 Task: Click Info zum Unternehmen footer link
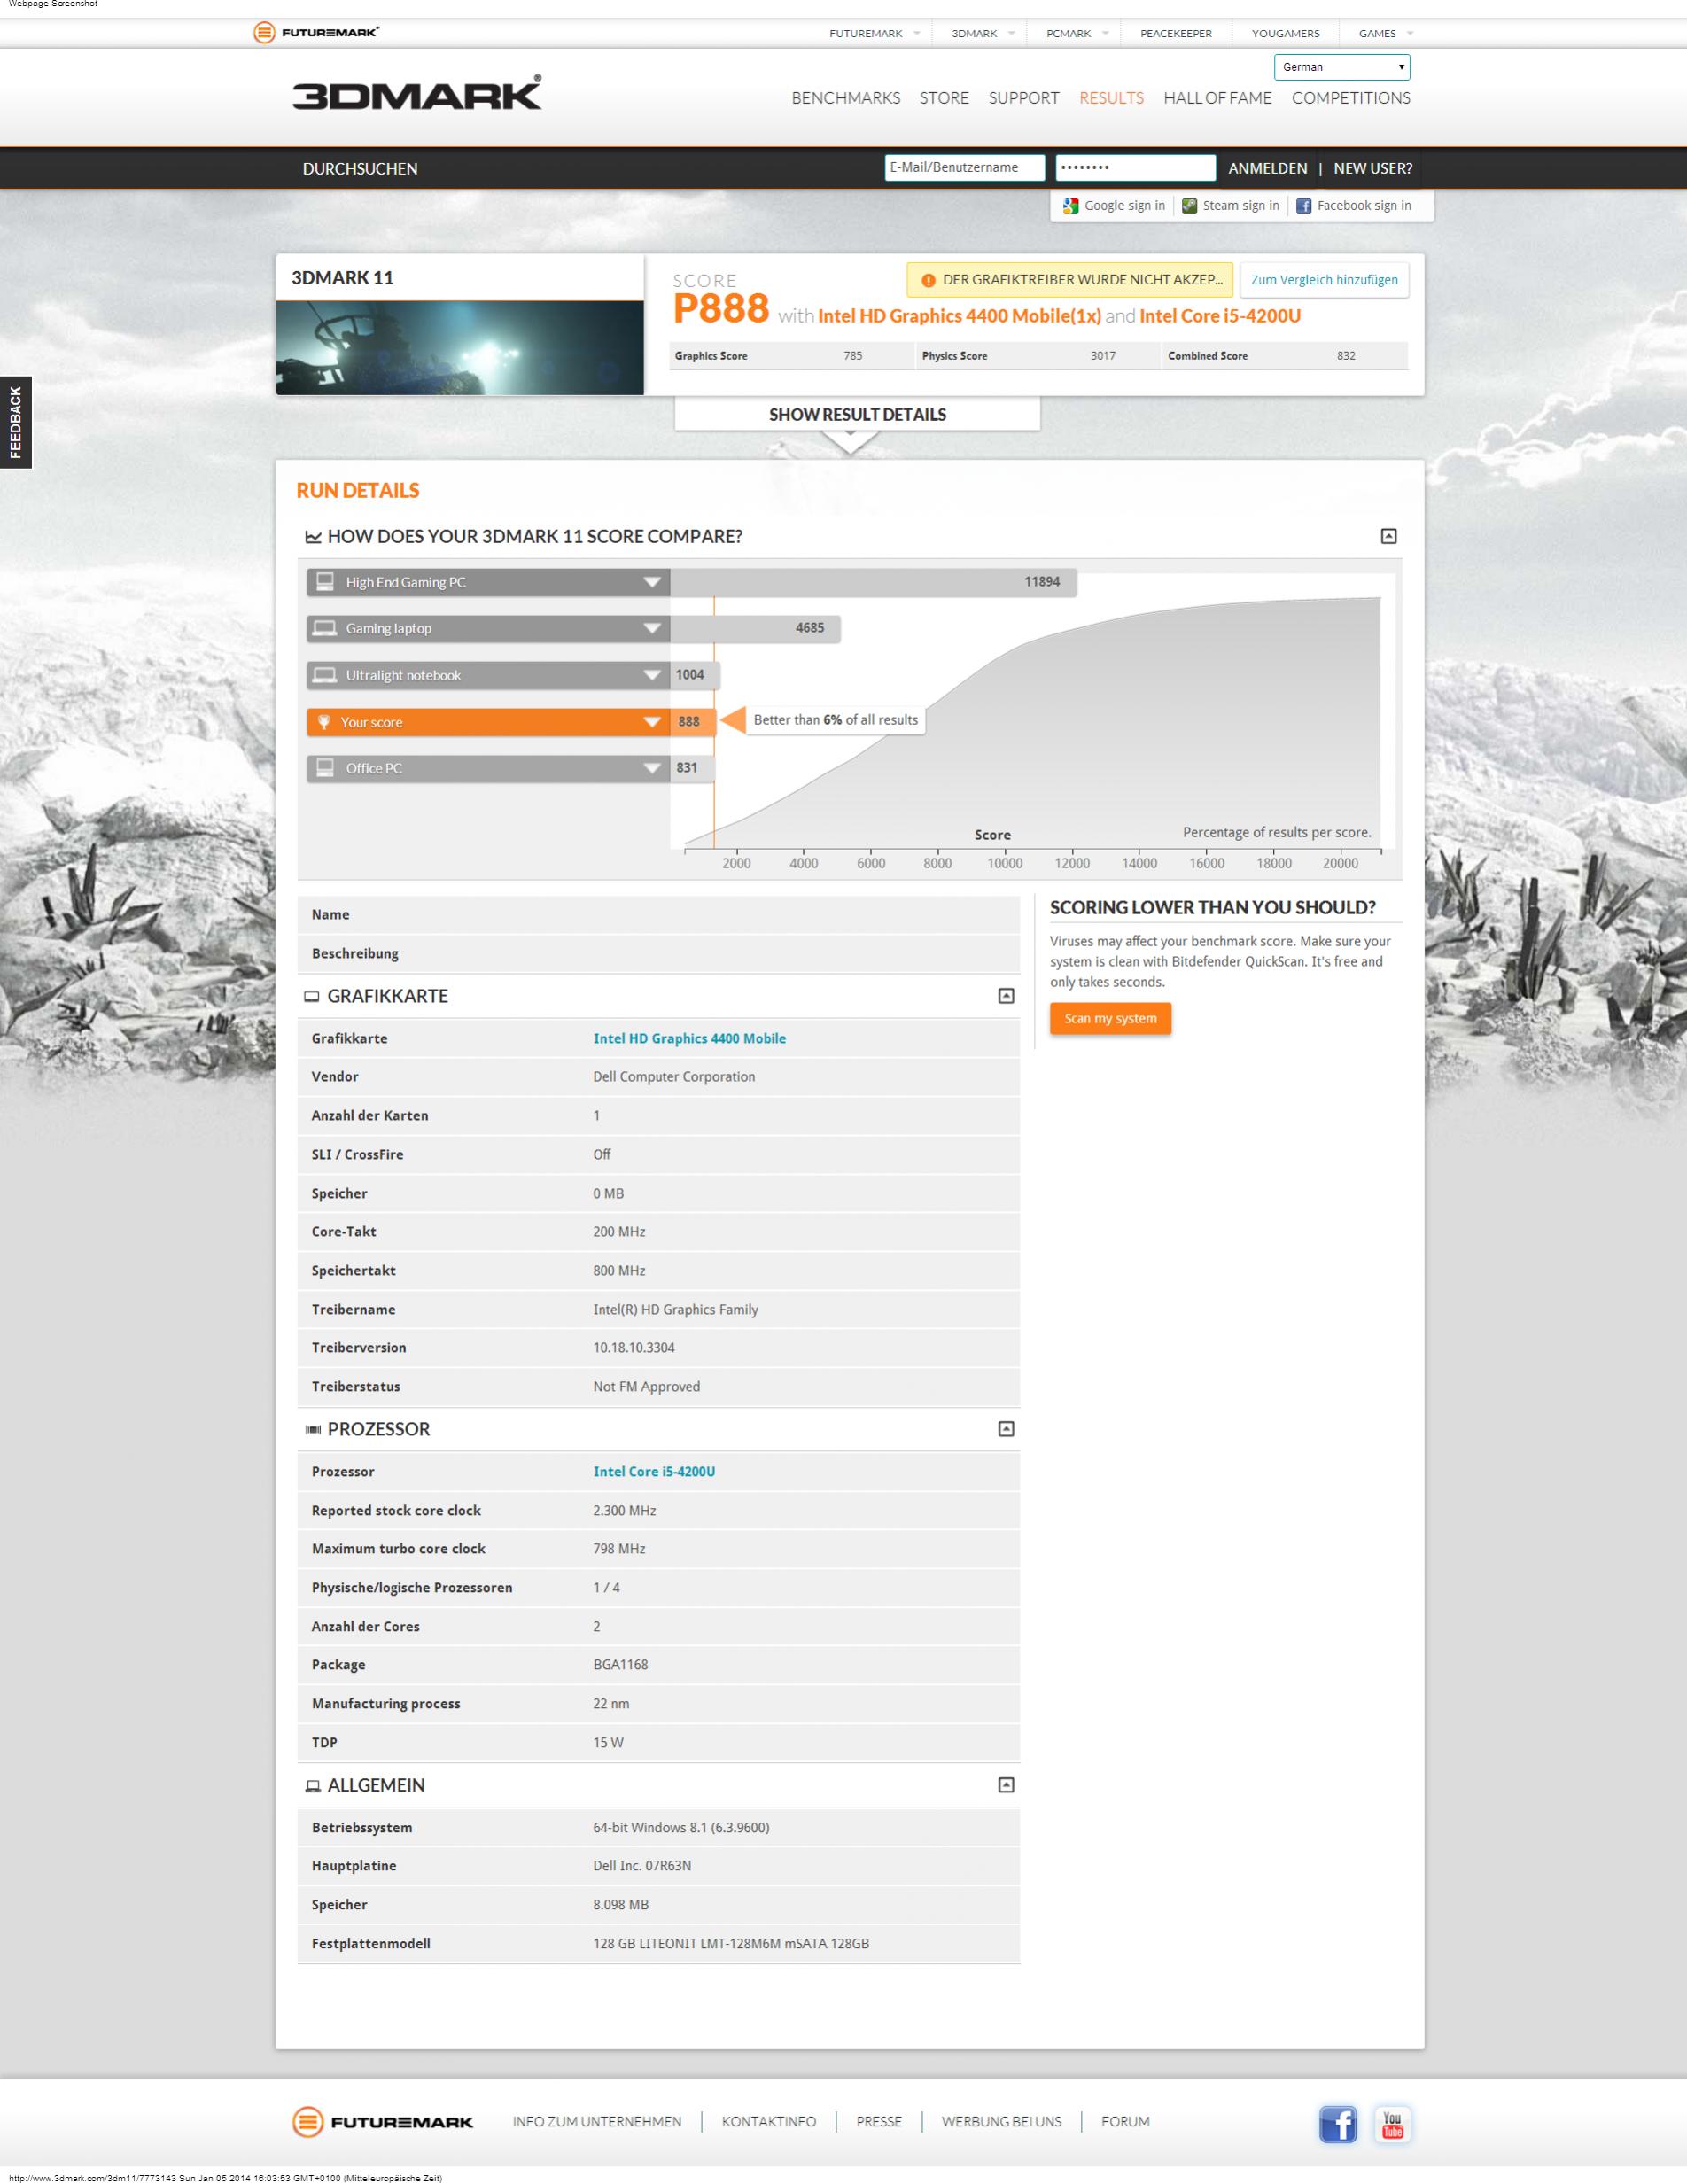pyautogui.click(x=597, y=2121)
